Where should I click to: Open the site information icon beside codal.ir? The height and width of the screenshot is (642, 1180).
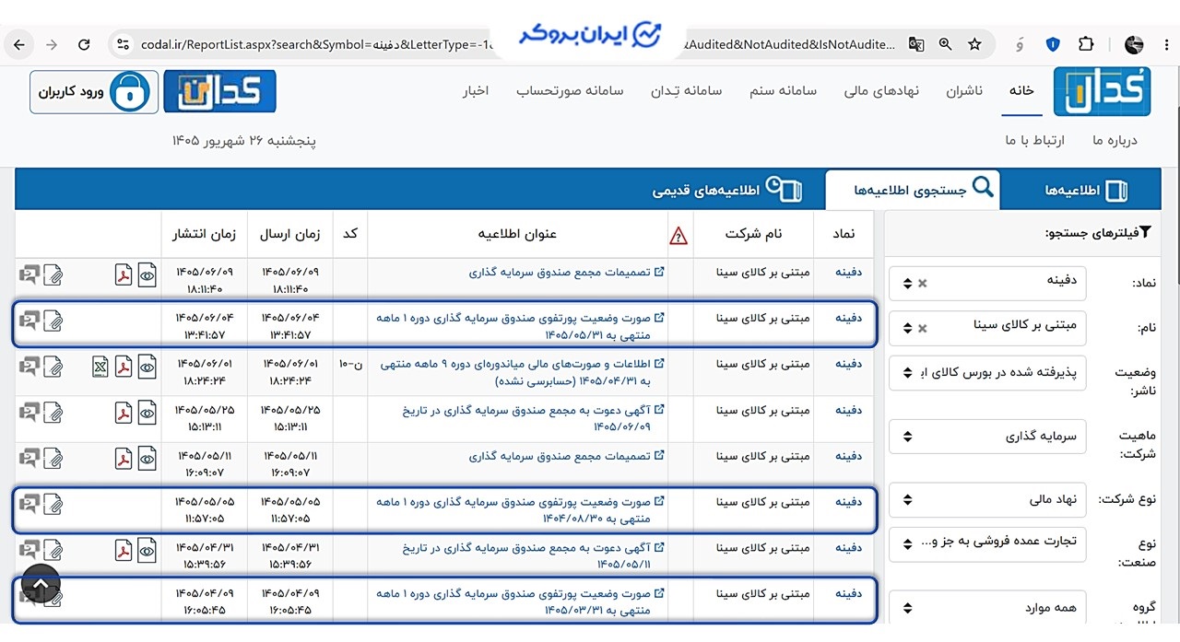[123, 44]
